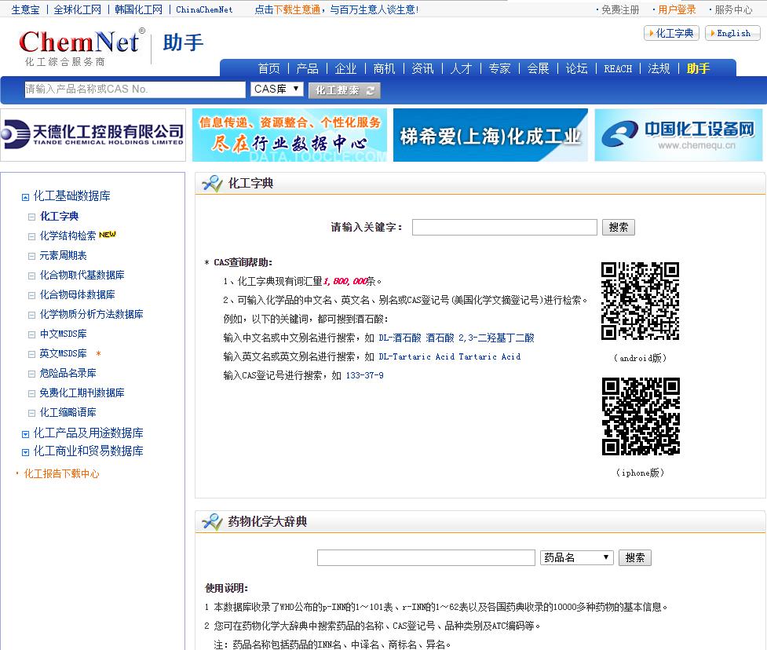Viewport: 767px width, 650px height.
Task: Open 化工缩略语库 in the sidebar
Action: coord(68,412)
